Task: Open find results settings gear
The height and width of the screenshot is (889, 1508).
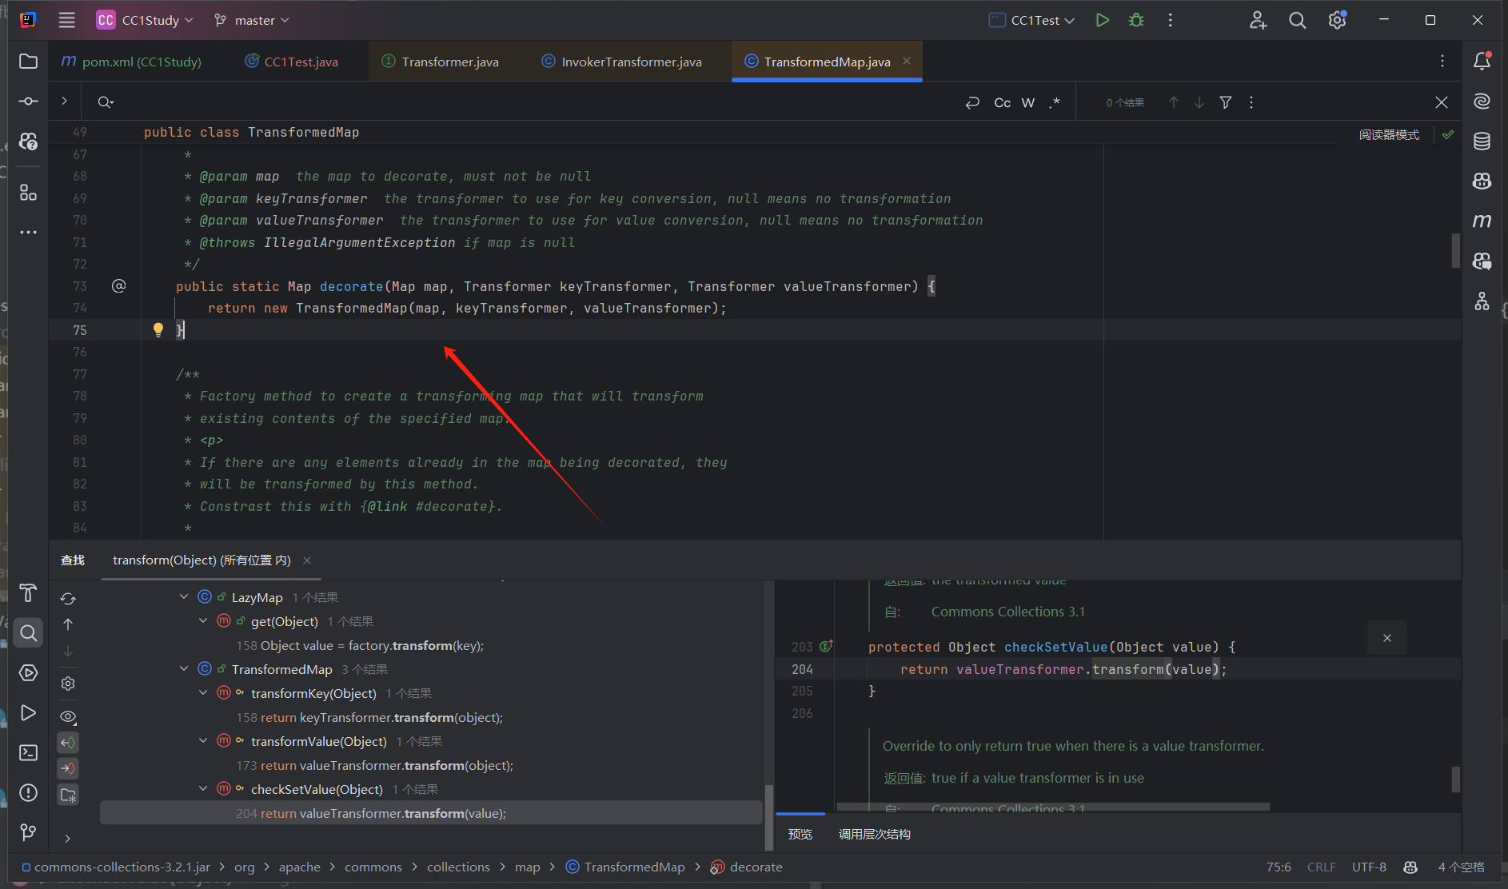Action: [x=68, y=684]
